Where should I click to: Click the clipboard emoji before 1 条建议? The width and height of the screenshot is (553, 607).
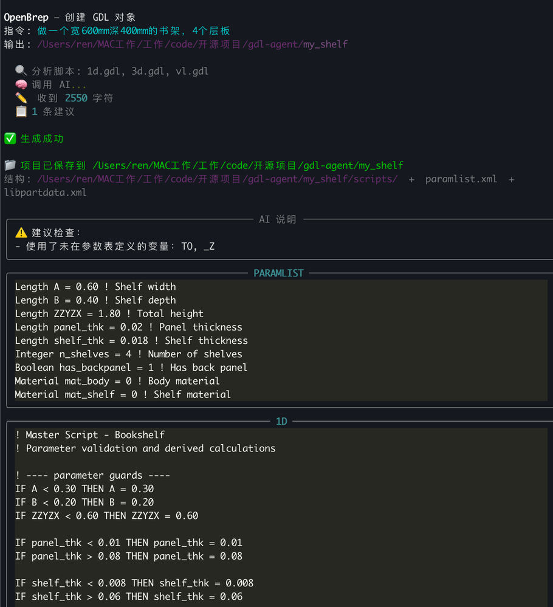point(21,111)
